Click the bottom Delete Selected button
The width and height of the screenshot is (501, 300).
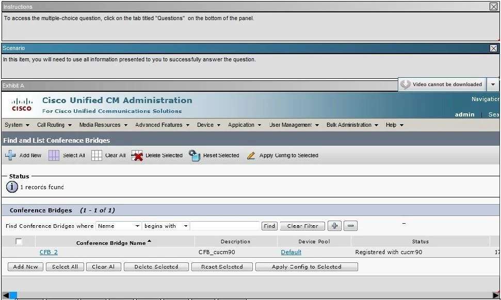tap(156, 266)
